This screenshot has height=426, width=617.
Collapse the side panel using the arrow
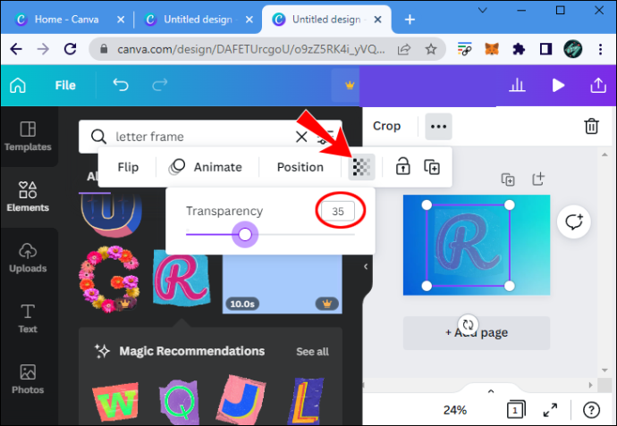[366, 266]
